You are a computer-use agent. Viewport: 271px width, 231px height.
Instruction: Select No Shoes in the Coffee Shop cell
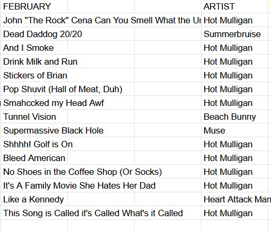coord(34,172)
